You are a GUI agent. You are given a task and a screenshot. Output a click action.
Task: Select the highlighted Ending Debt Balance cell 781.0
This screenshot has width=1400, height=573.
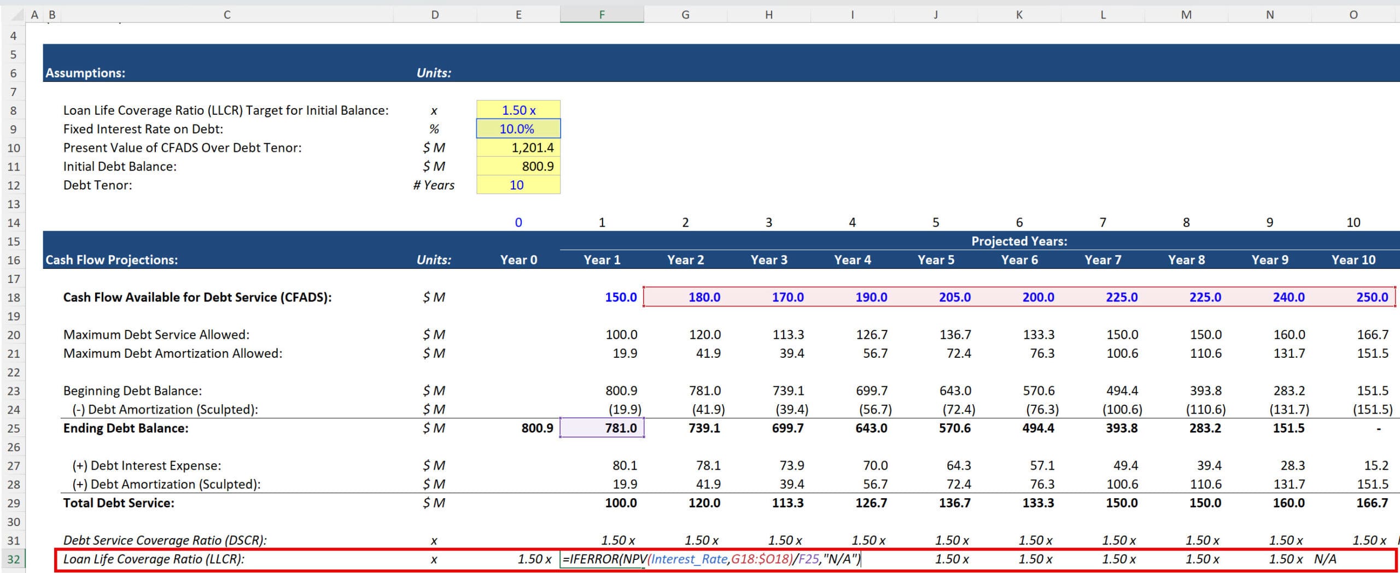(x=602, y=428)
